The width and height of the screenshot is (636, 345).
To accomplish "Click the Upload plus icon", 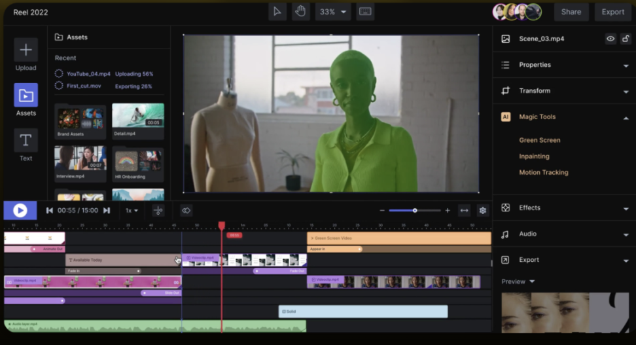I will [26, 50].
